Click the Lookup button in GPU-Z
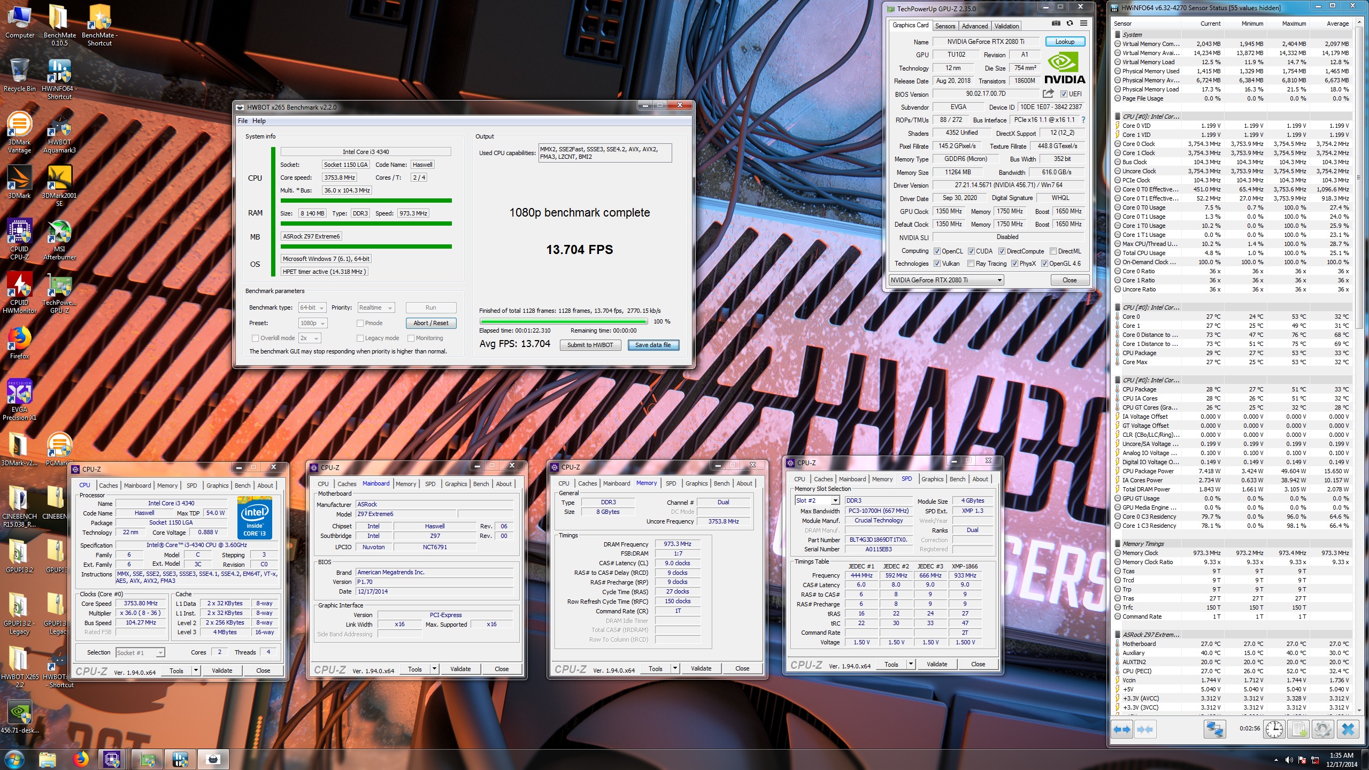The height and width of the screenshot is (770, 1369). click(1065, 42)
